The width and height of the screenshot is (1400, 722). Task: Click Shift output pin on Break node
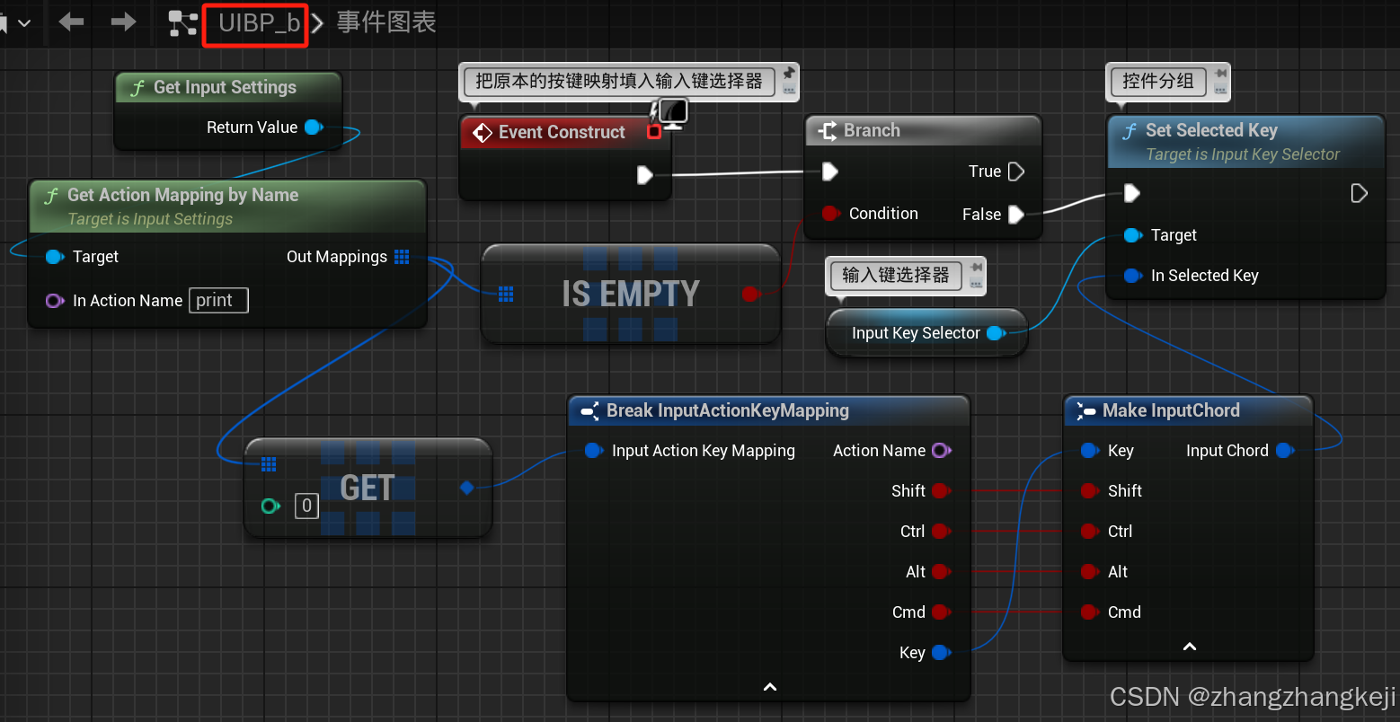pos(942,491)
